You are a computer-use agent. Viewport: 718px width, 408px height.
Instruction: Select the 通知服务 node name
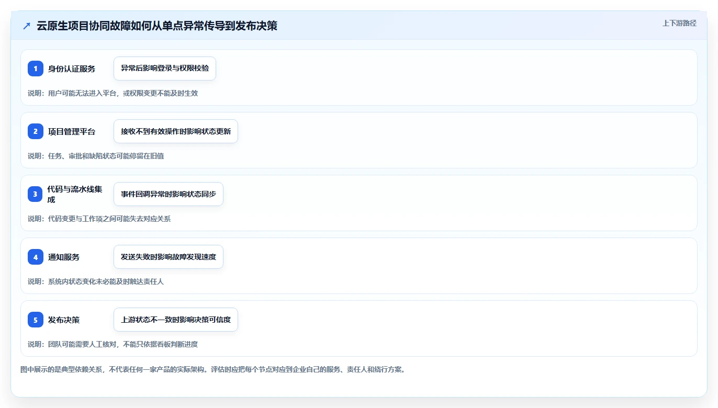click(x=64, y=257)
